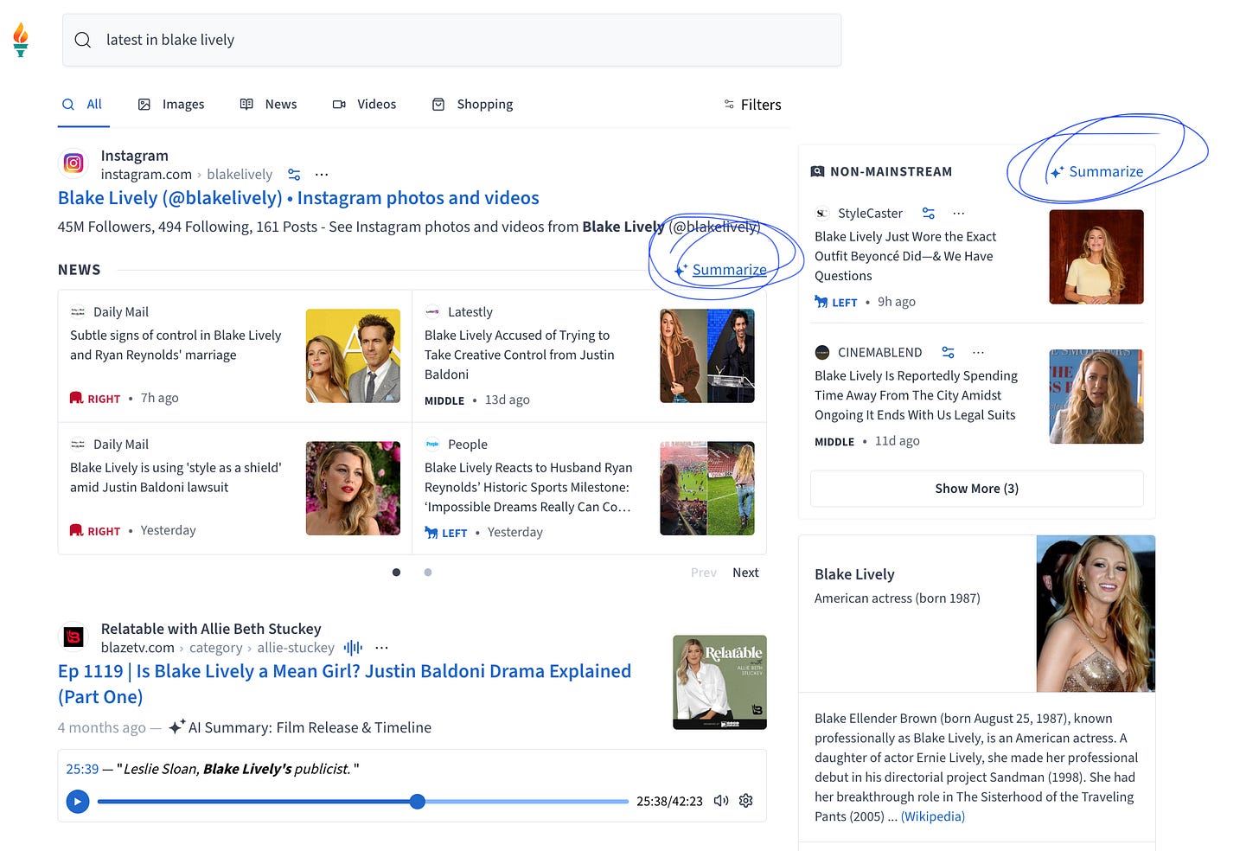Open three-dot menu for Instagram result
Image resolution: width=1259 pixels, height=851 pixels.
[x=322, y=175]
